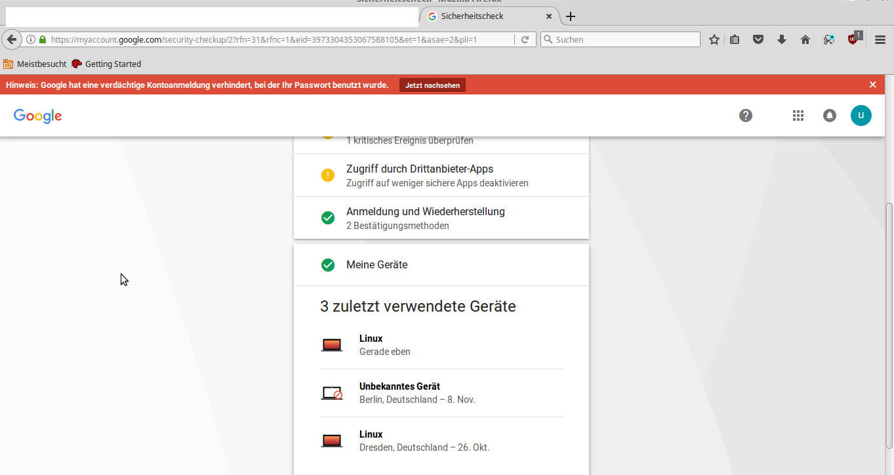Save page to Pocket icon
Image resolution: width=894 pixels, height=475 pixels.
coord(758,40)
